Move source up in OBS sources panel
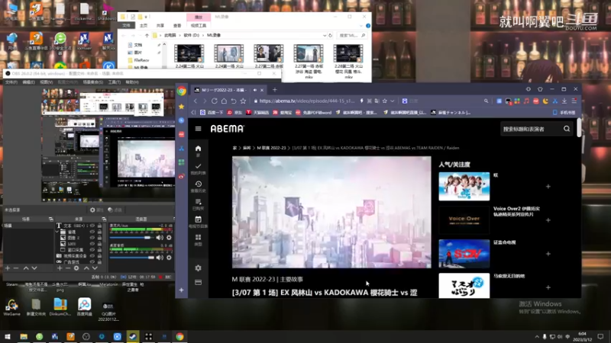Image resolution: width=611 pixels, height=343 pixels. 86,268
